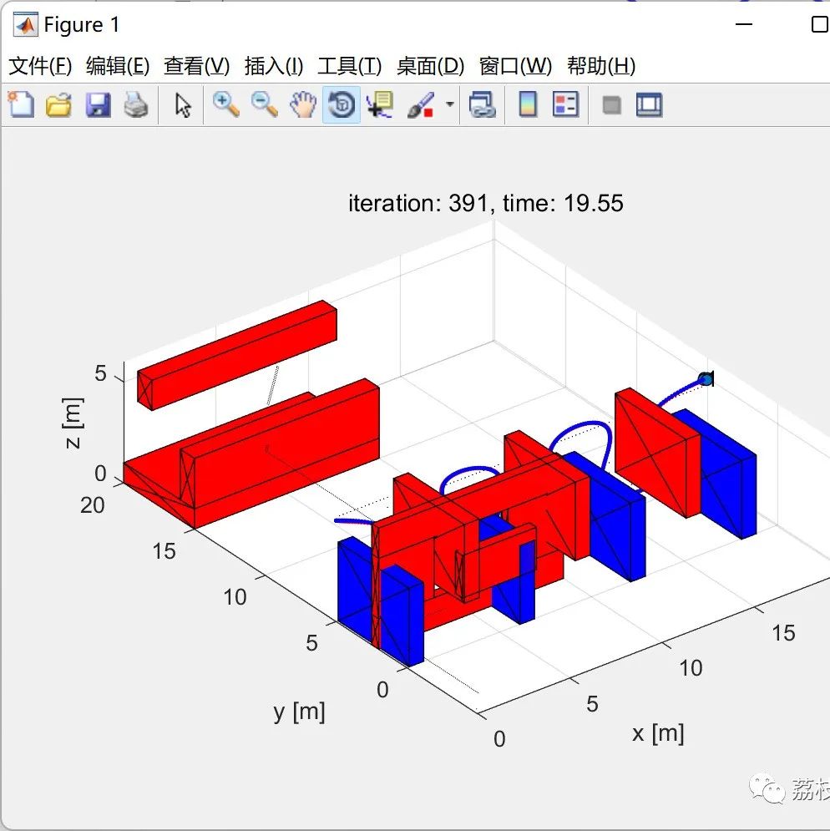
Task: Activate the Zoom In magnifier tool
Action: click(x=226, y=104)
